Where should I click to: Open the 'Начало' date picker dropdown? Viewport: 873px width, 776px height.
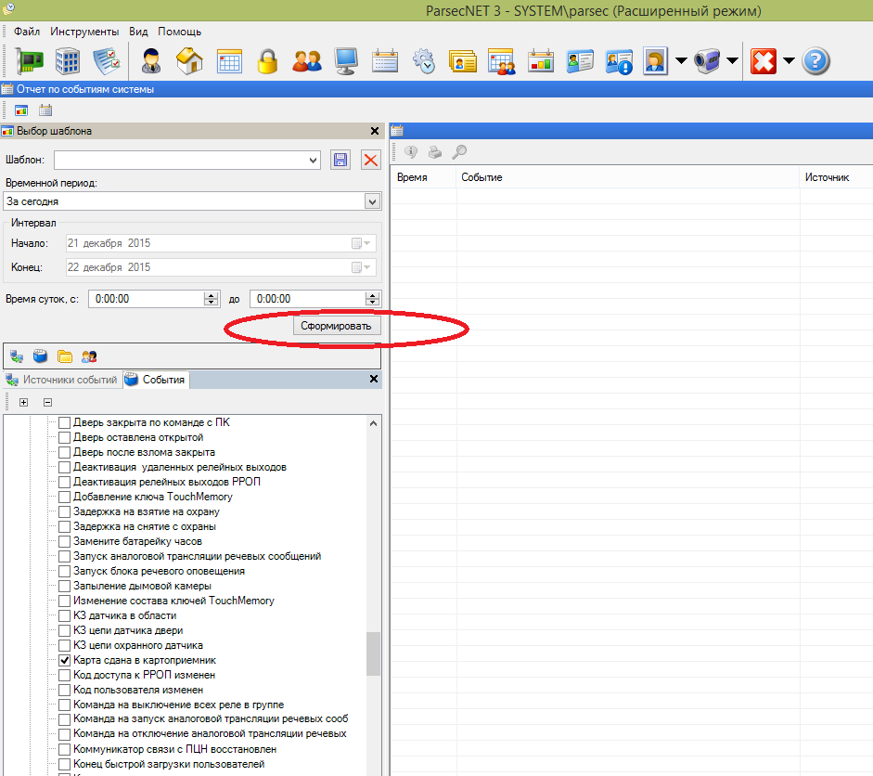coord(361,243)
